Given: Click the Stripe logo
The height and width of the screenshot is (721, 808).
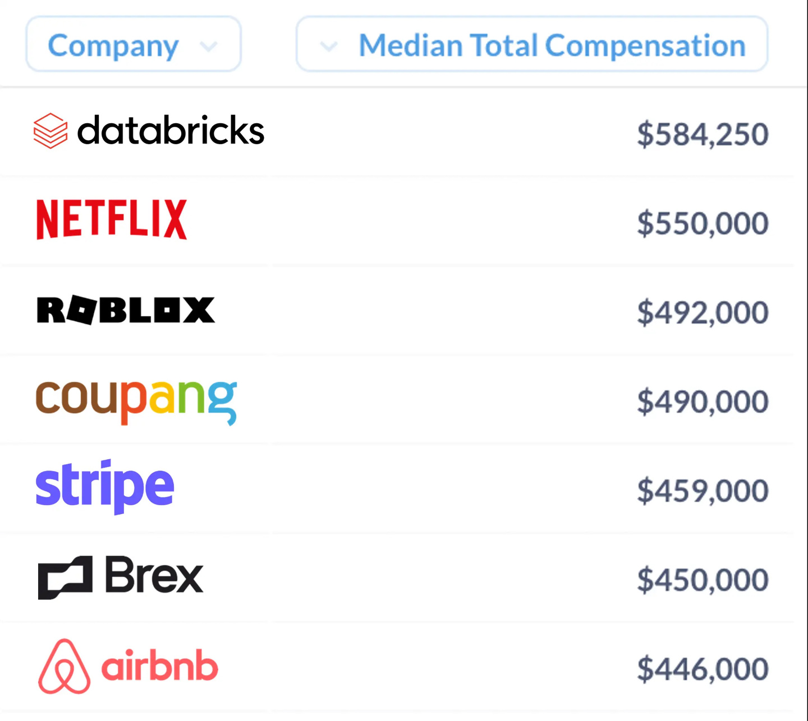Looking at the screenshot, I should point(105,486).
